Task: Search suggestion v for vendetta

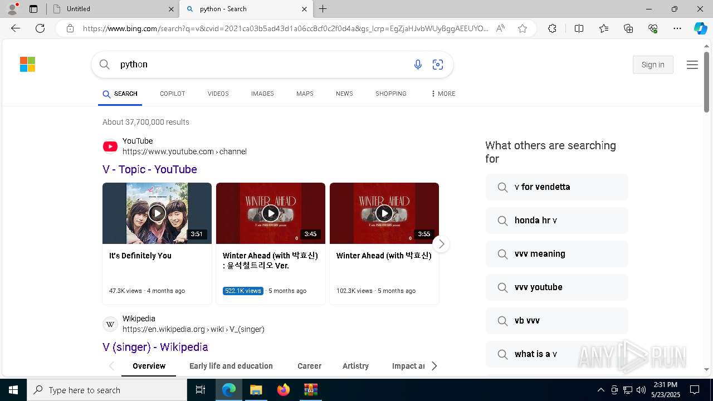Action: 557,187
